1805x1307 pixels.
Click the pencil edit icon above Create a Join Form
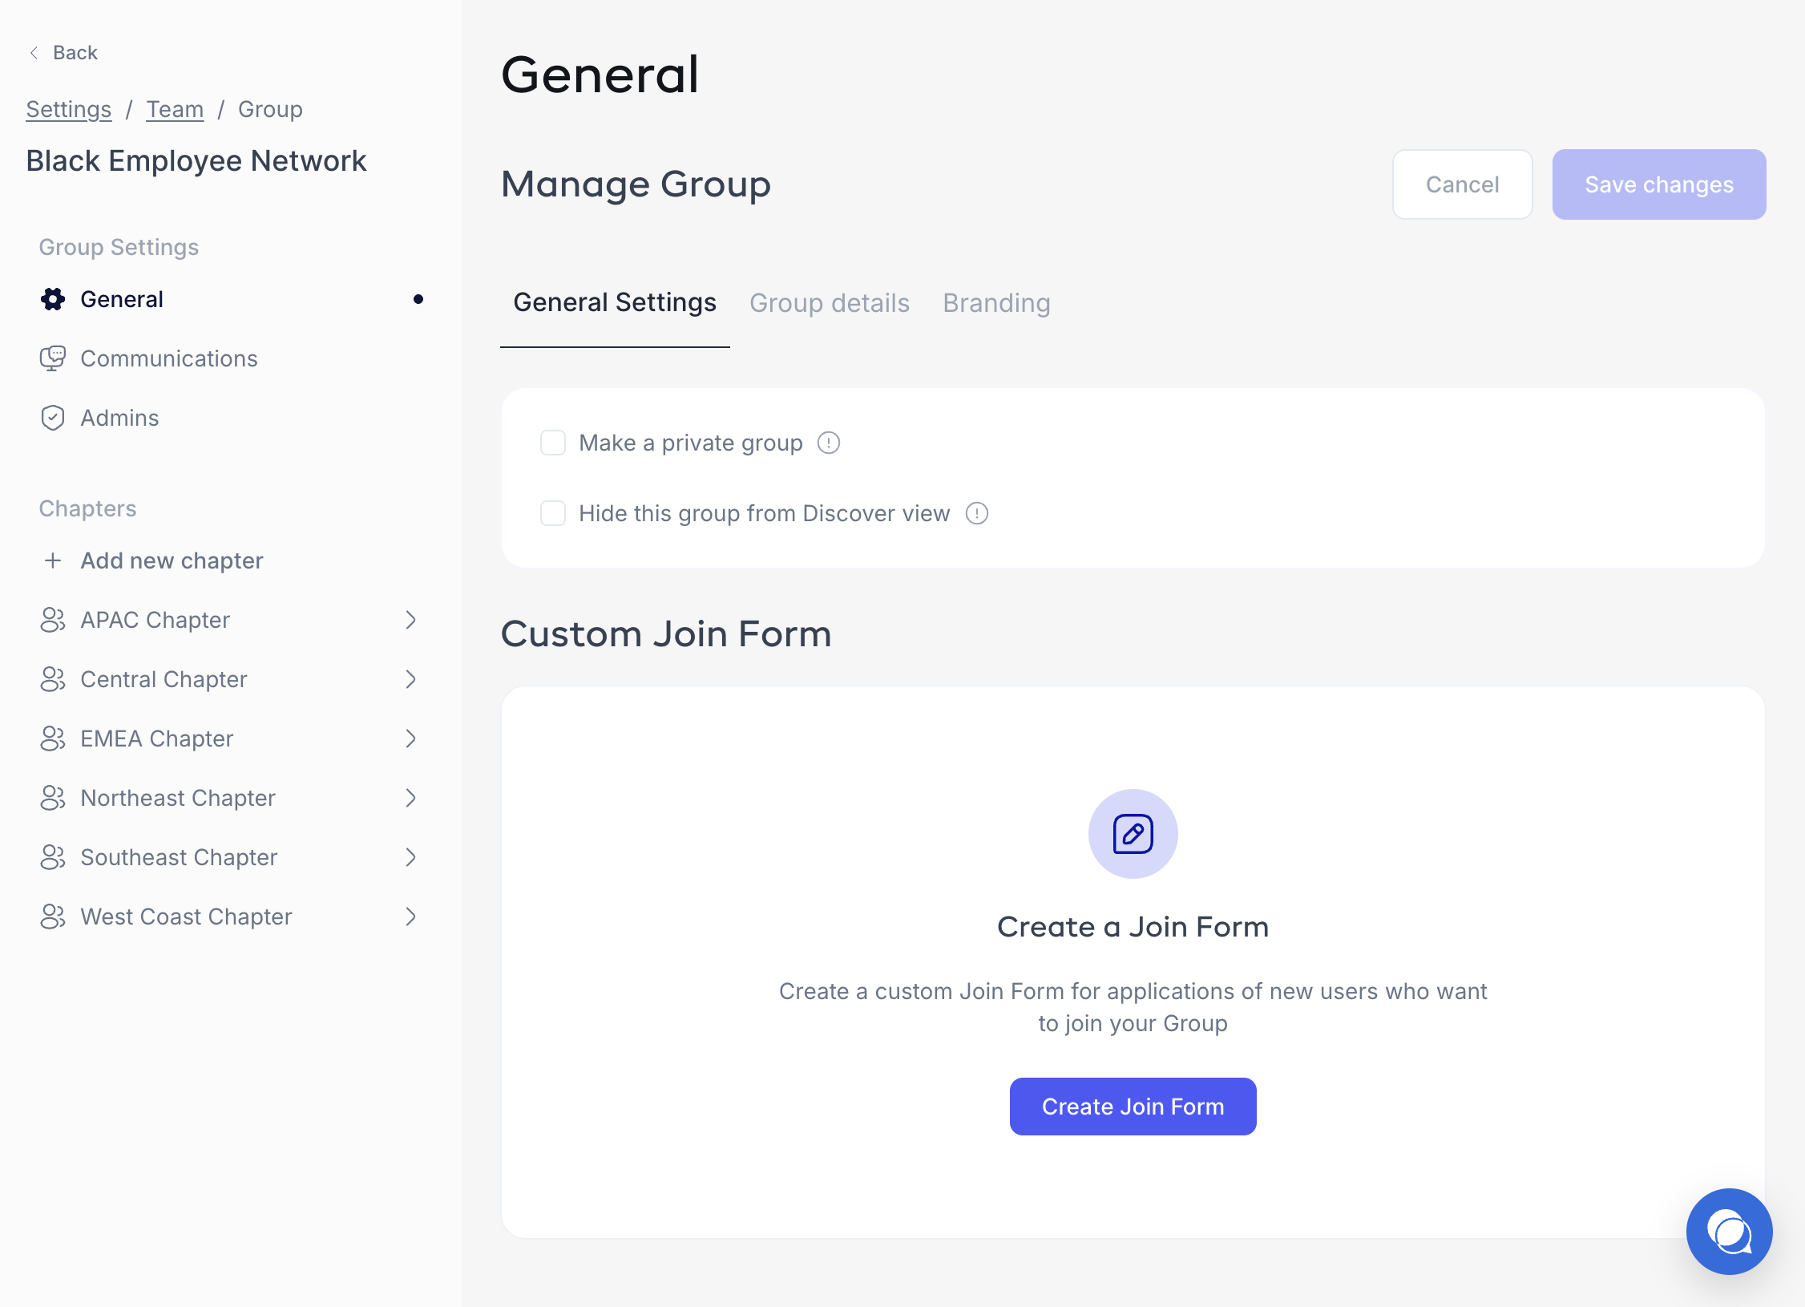(x=1133, y=834)
